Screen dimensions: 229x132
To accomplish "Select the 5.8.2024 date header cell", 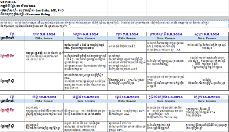I will pyautogui.click(x=44, y=34).
